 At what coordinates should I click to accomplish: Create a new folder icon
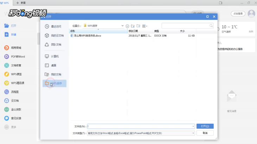coord(138,26)
